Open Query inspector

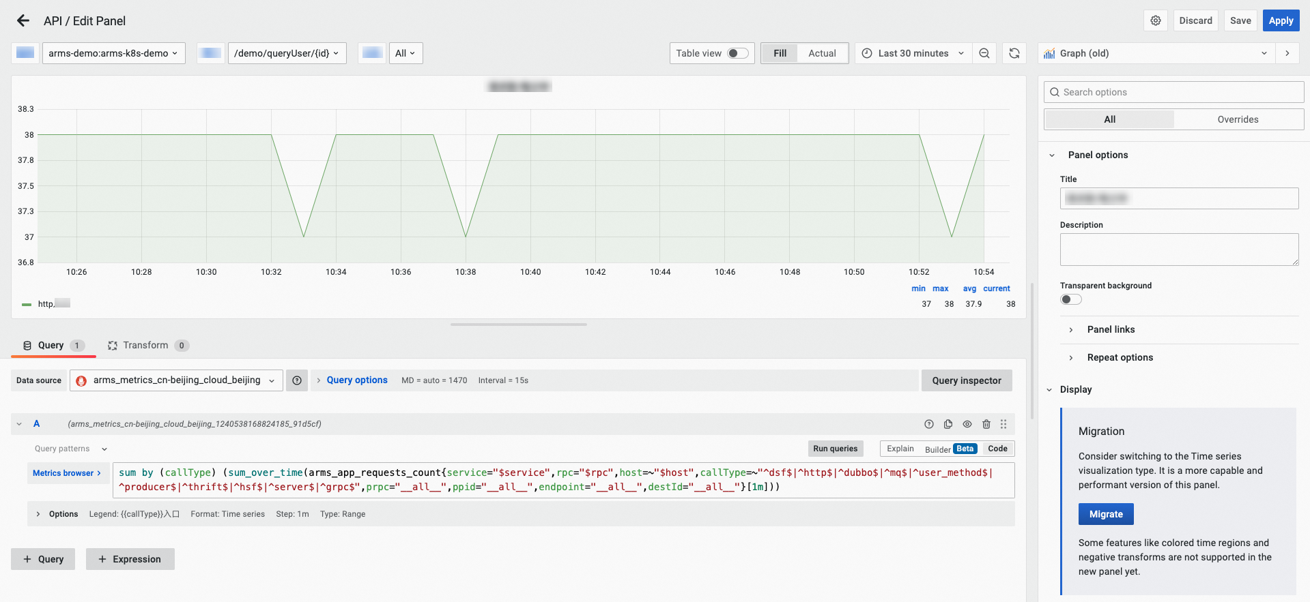[x=967, y=380]
